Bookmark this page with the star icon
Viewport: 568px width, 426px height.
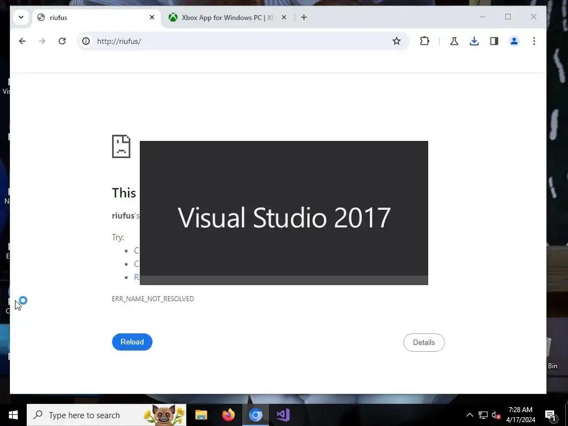(396, 41)
